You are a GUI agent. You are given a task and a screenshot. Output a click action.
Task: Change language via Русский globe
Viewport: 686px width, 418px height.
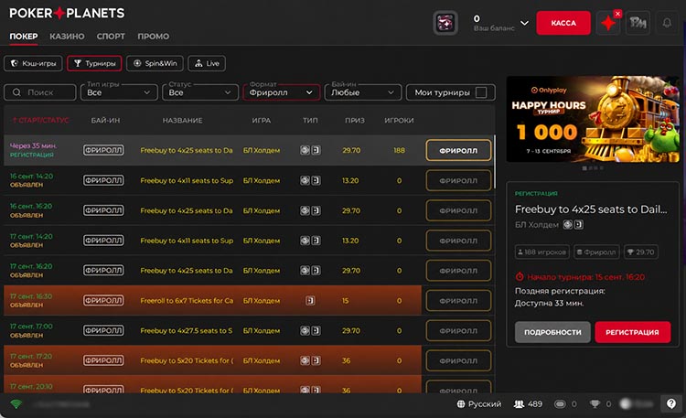click(x=479, y=404)
